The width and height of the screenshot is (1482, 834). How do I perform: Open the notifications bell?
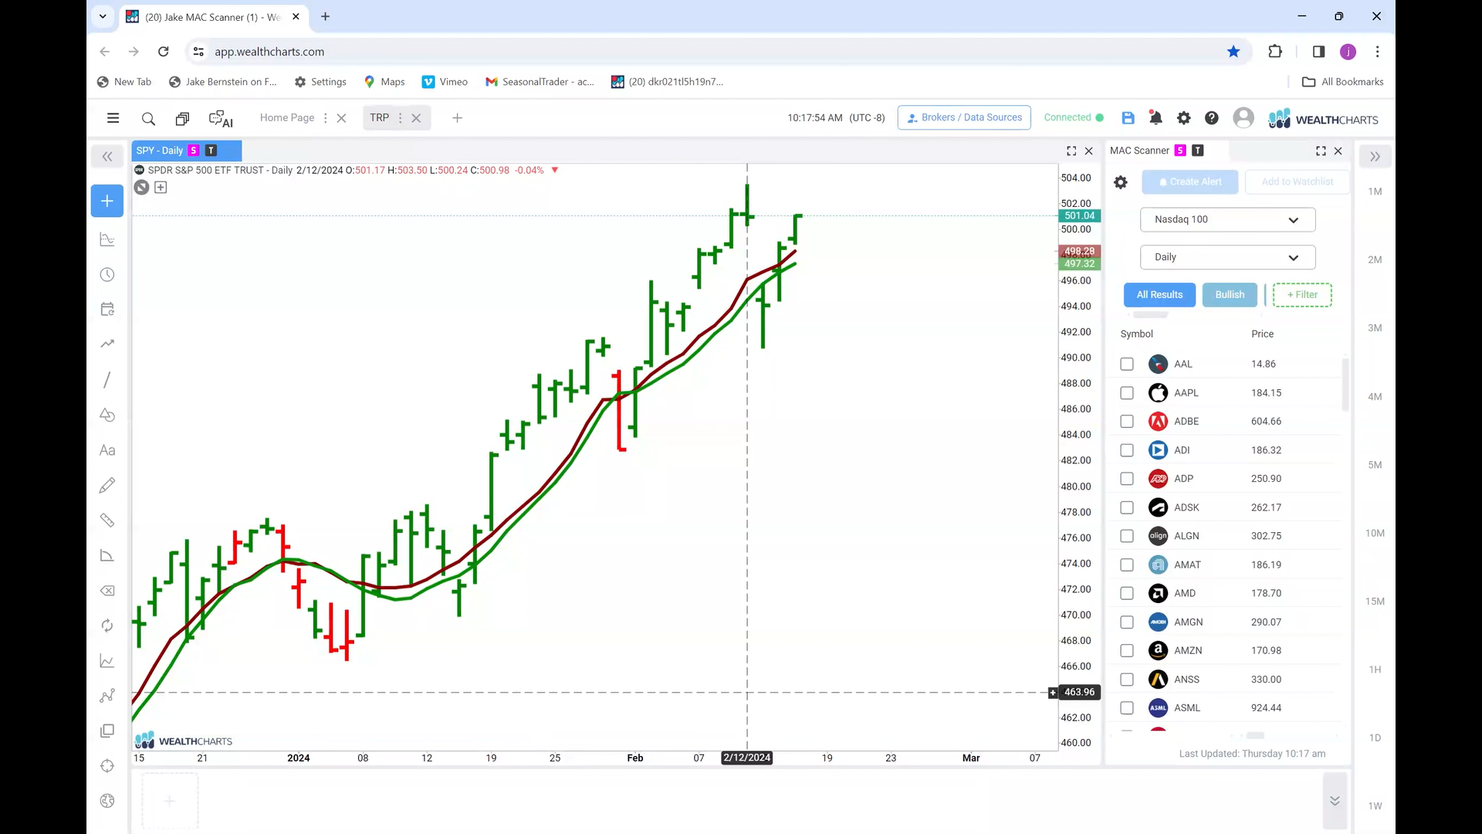[x=1155, y=118]
